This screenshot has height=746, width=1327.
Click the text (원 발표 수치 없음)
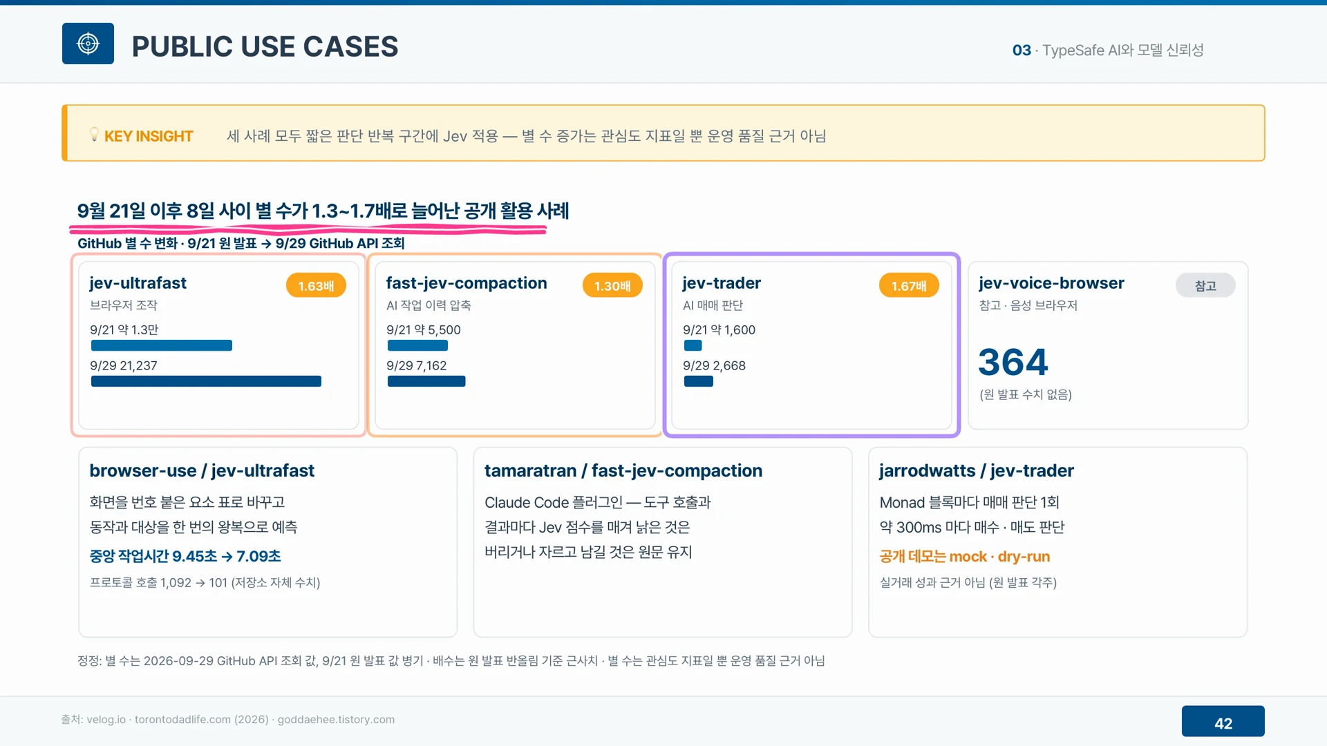click(1026, 394)
